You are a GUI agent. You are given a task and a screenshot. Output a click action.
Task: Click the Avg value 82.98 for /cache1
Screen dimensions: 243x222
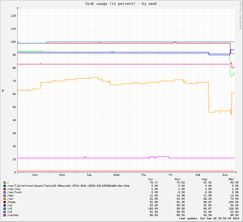click(x=207, y=215)
